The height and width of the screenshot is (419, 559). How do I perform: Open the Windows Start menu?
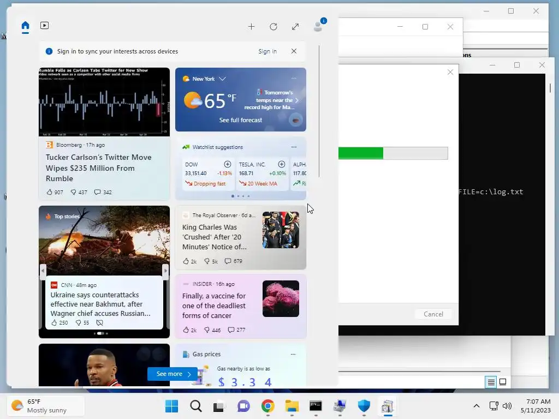pyautogui.click(x=171, y=406)
